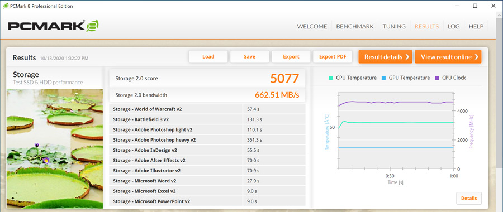
Task: Select the Adobe InDesign v2 row
Action: 207,150
